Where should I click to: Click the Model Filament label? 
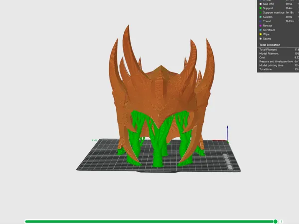(269, 54)
